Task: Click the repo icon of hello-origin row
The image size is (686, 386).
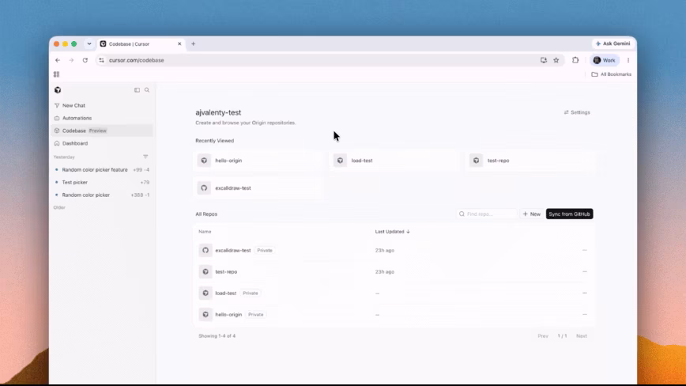Action: [205, 315]
